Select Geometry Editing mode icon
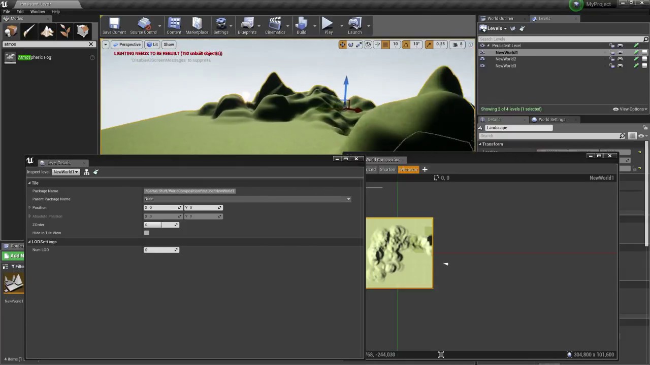650x365 pixels. coord(82,32)
